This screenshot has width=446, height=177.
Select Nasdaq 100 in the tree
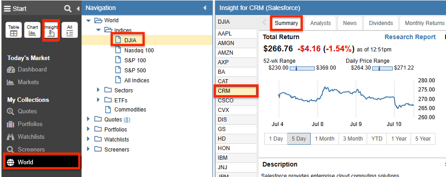(x=139, y=51)
